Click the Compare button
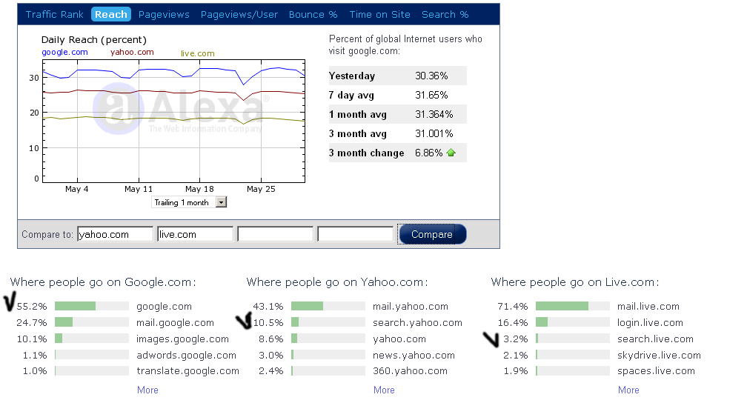Image resolution: width=747 pixels, height=403 pixels. [432, 234]
